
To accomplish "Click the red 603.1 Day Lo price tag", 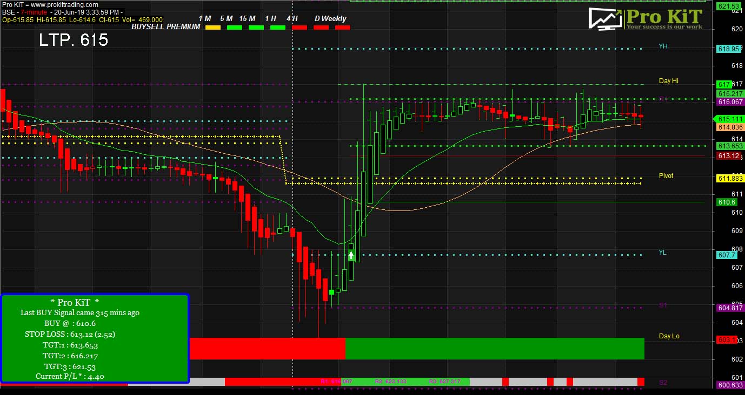I will tap(726, 340).
